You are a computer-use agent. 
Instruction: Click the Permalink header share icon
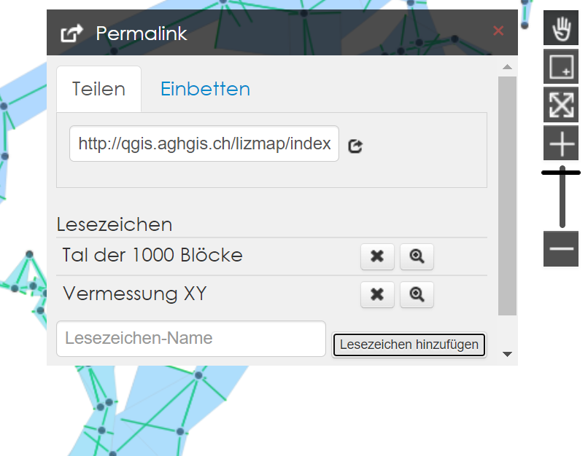(71, 34)
